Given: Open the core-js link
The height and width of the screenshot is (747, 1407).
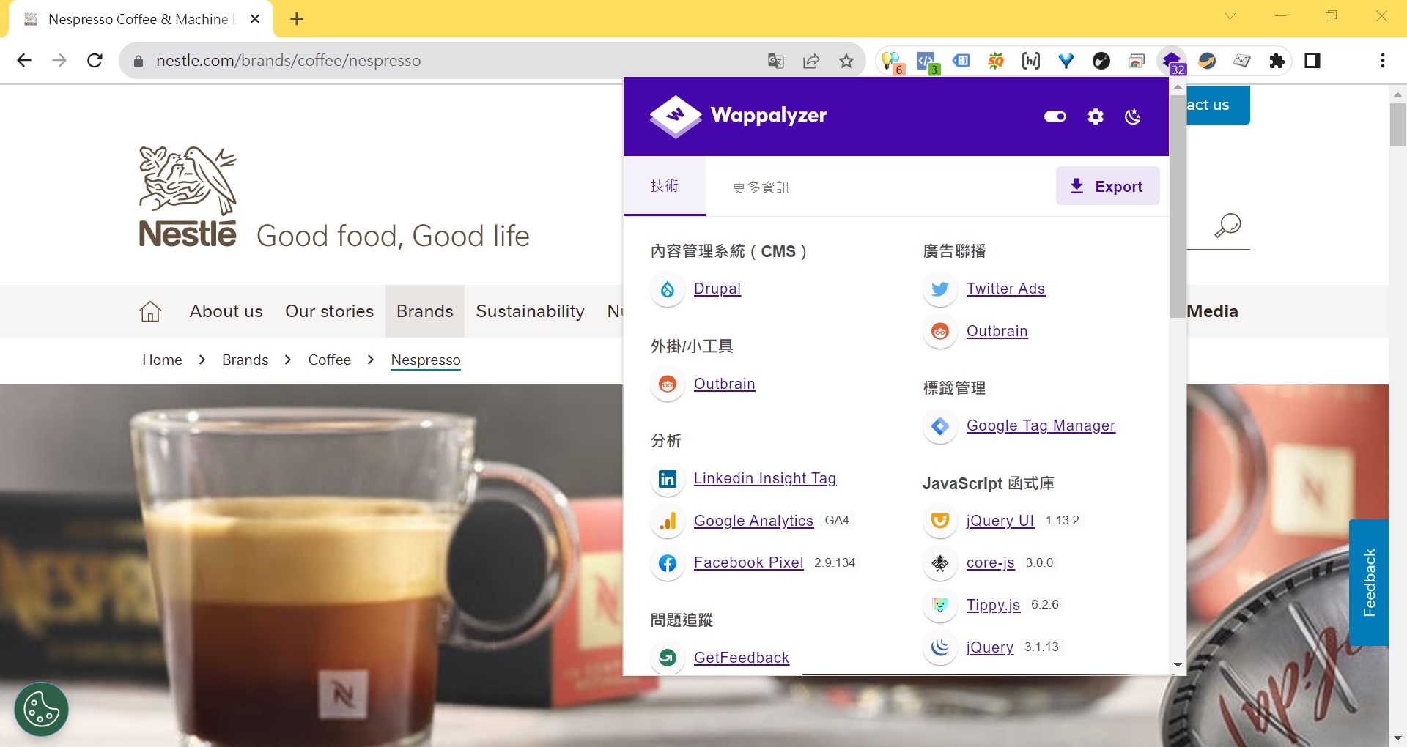Looking at the screenshot, I should 990,562.
